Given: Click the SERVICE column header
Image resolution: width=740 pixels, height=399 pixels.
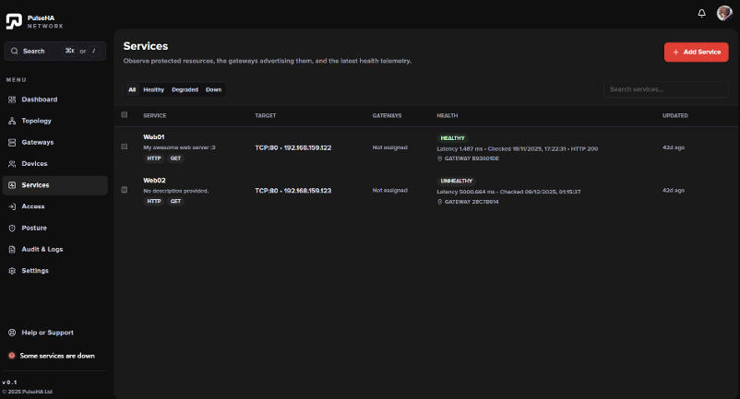Looking at the screenshot, I should pos(155,116).
